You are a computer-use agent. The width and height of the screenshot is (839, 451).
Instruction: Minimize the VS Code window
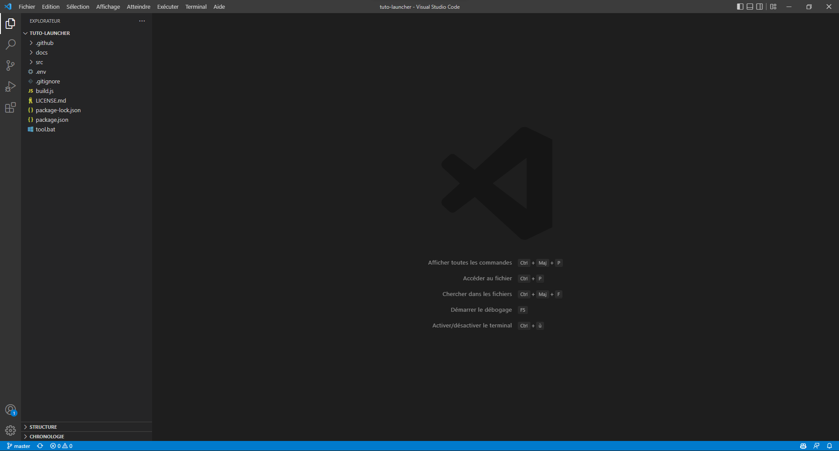pos(789,7)
